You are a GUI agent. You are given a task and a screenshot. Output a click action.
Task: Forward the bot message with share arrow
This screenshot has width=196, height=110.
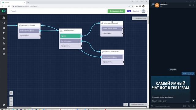point(193,101)
